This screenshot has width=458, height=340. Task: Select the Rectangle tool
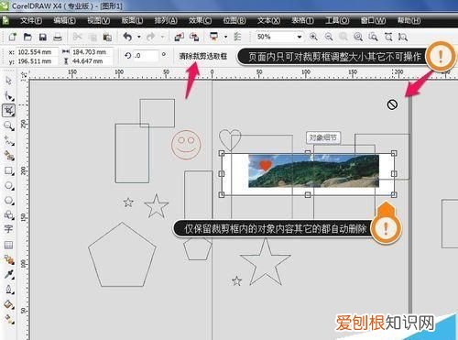point(9,170)
